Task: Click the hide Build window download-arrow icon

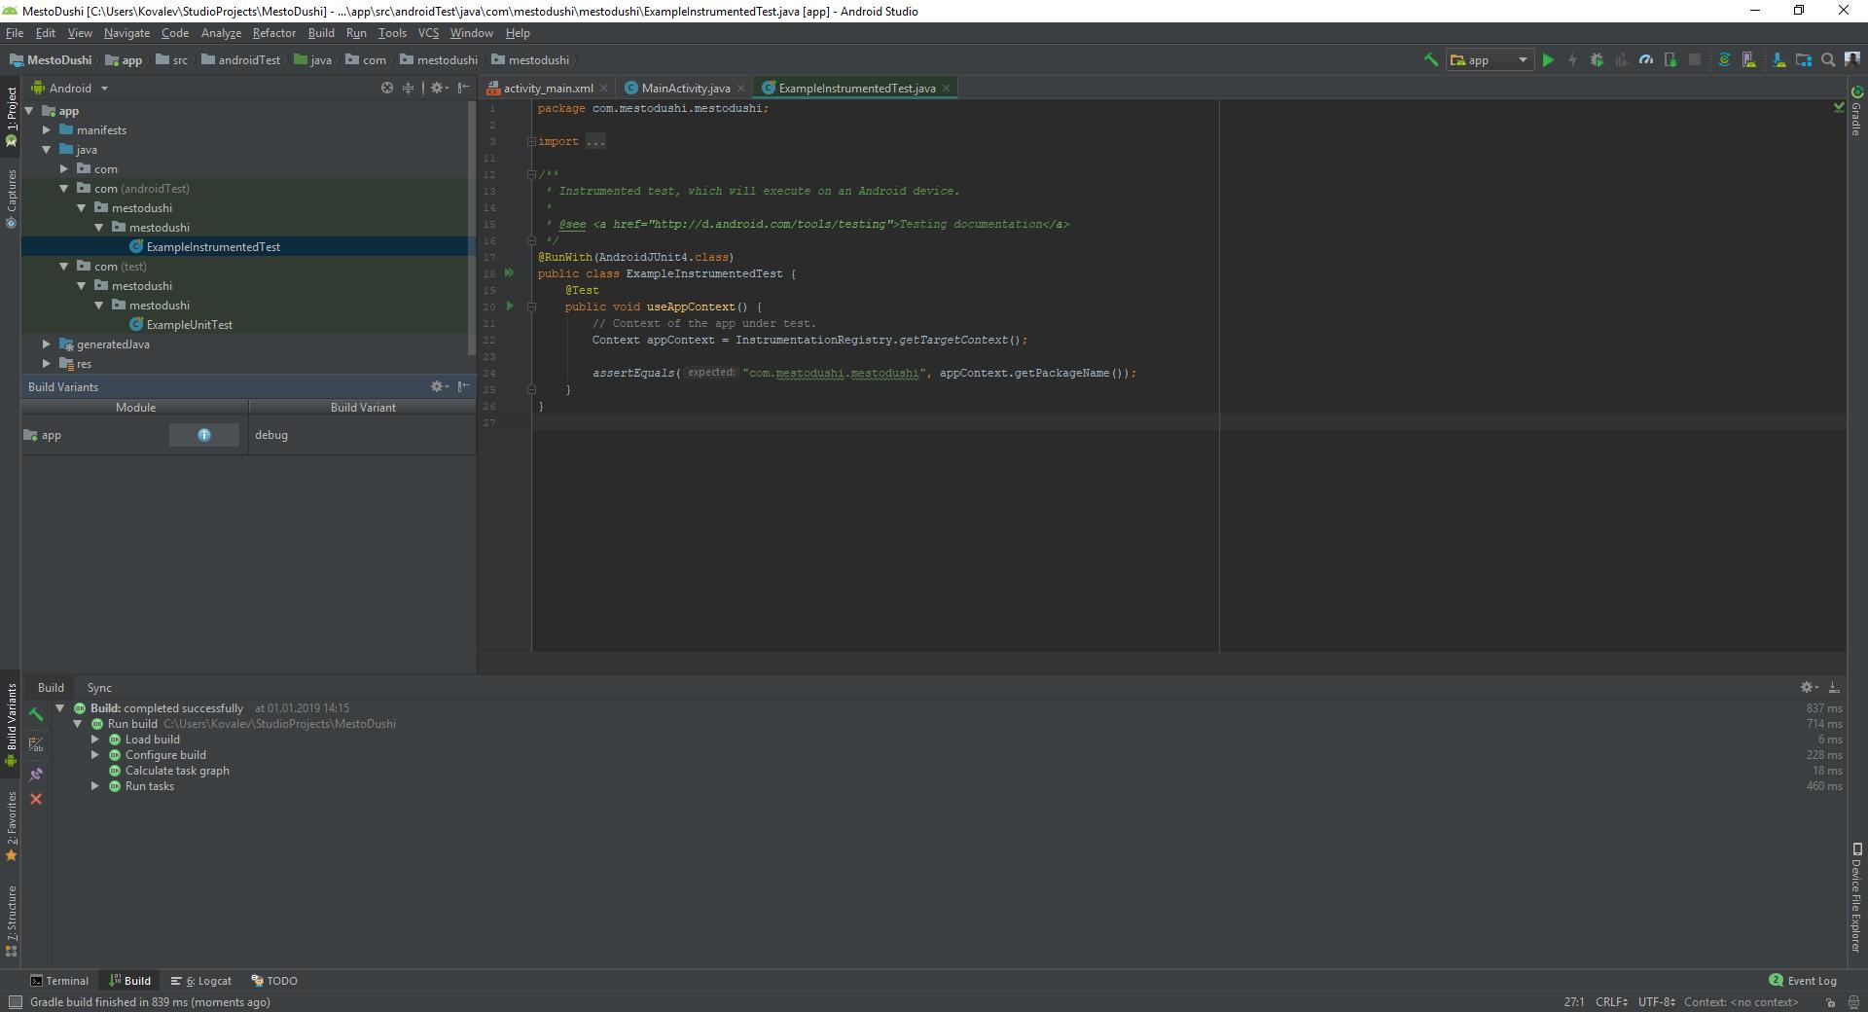Action: [x=1834, y=687]
